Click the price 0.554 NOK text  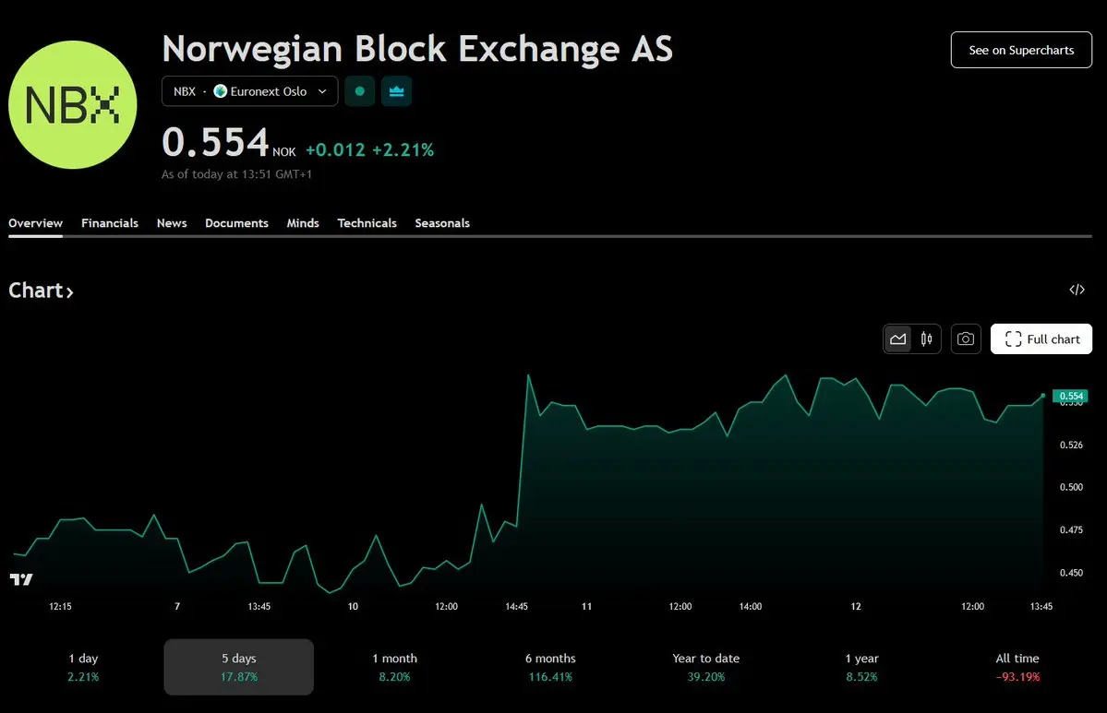229,142
